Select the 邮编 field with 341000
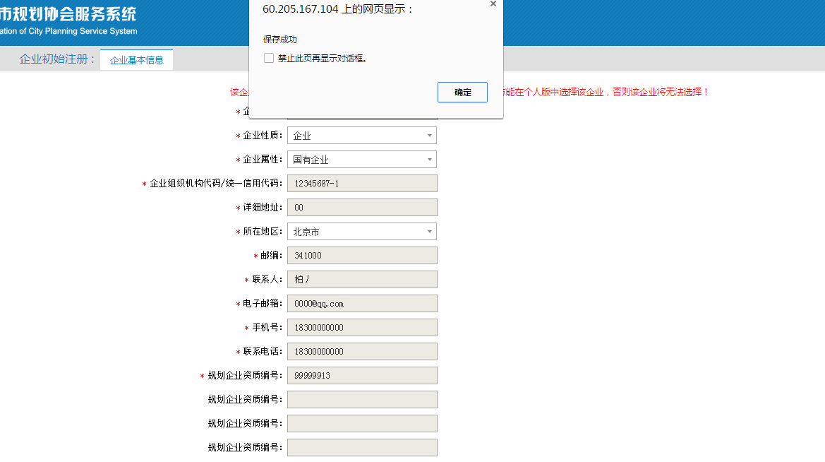The height and width of the screenshot is (462, 825). click(362, 256)
